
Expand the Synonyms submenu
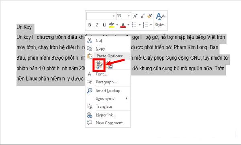point(108,99)
